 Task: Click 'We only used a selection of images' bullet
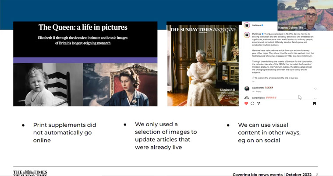(x=166, y=135)
